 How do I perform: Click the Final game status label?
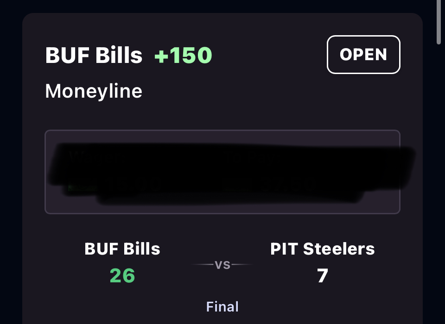[222, 306]
